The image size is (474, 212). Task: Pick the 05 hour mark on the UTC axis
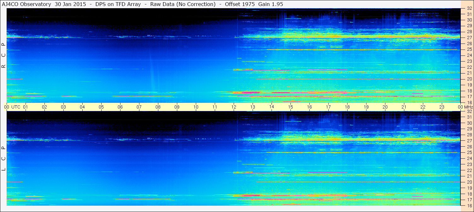pos(101,107)
